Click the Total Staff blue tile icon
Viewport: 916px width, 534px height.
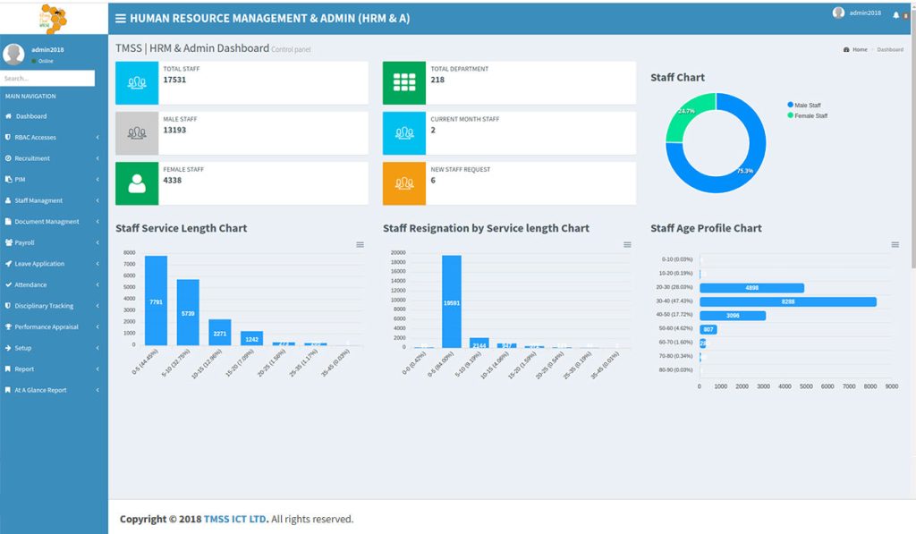137,83
